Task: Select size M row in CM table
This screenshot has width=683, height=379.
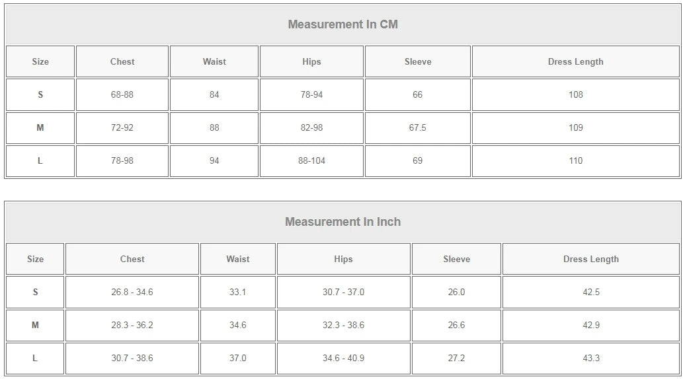Action: click(x=342, y=128)
